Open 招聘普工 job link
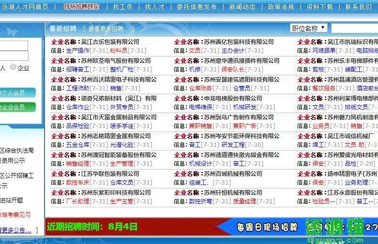378x244 pixels. (77, 69)
